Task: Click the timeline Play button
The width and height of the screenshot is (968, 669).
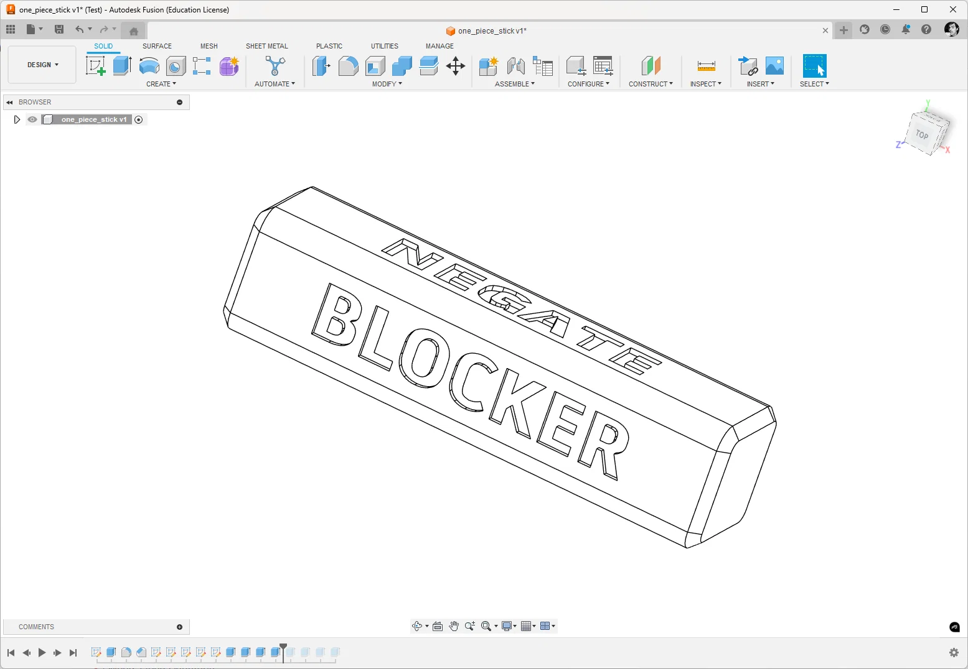Action: (42, 652)
